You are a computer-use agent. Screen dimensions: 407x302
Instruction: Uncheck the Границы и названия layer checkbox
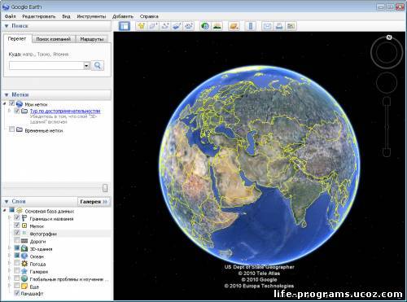click(17, 217)
